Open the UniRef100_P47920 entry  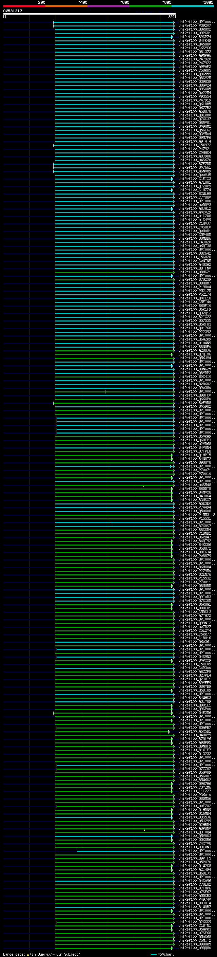coord(194,59)
